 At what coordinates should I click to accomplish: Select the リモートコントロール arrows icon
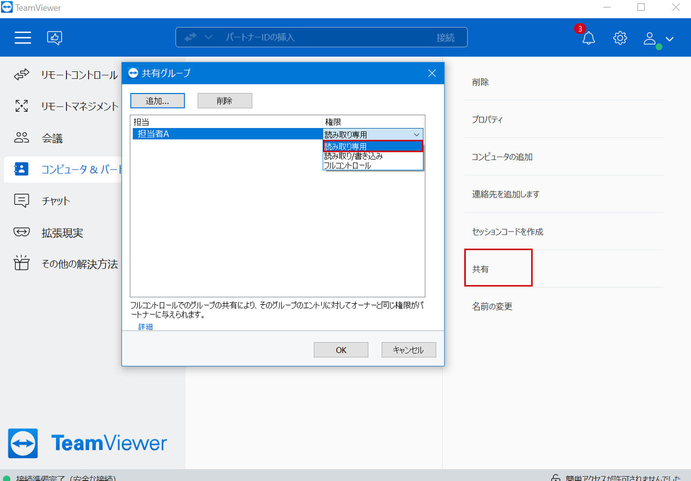22,75
